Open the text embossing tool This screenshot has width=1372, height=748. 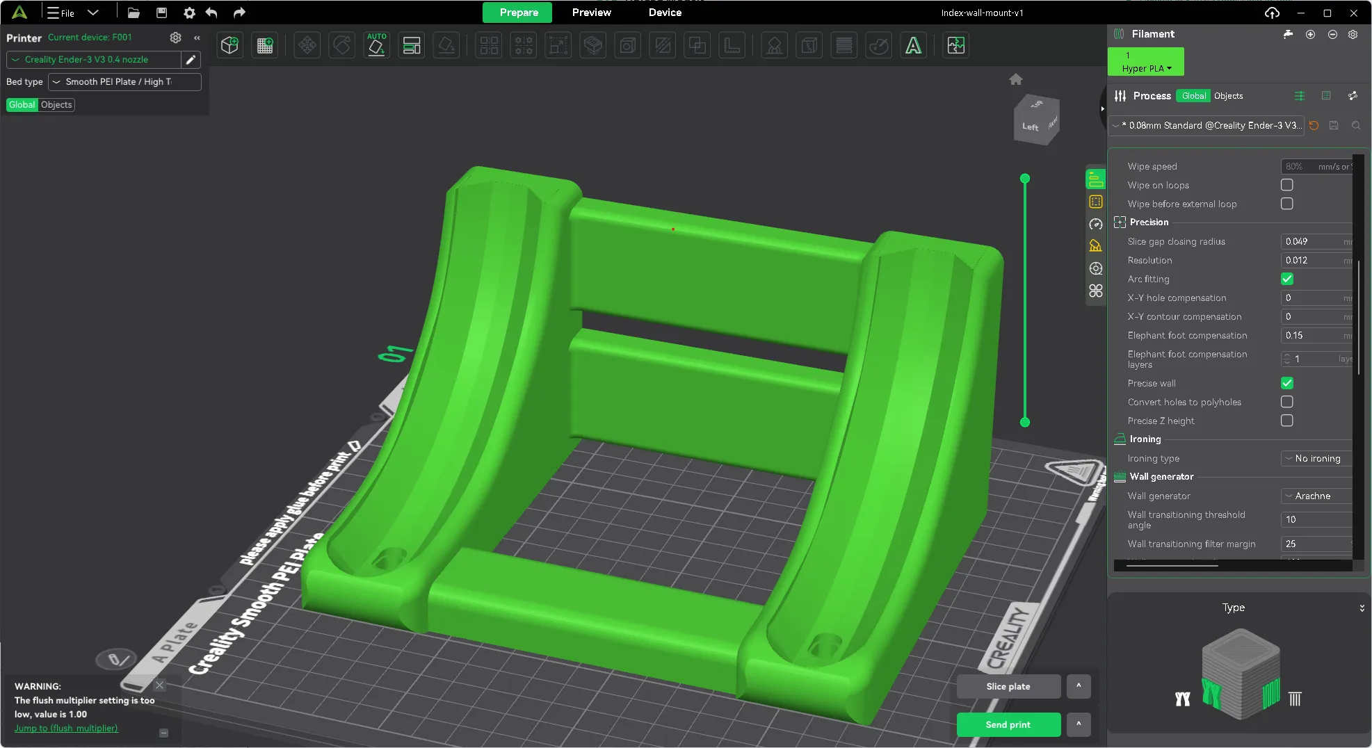913,45
